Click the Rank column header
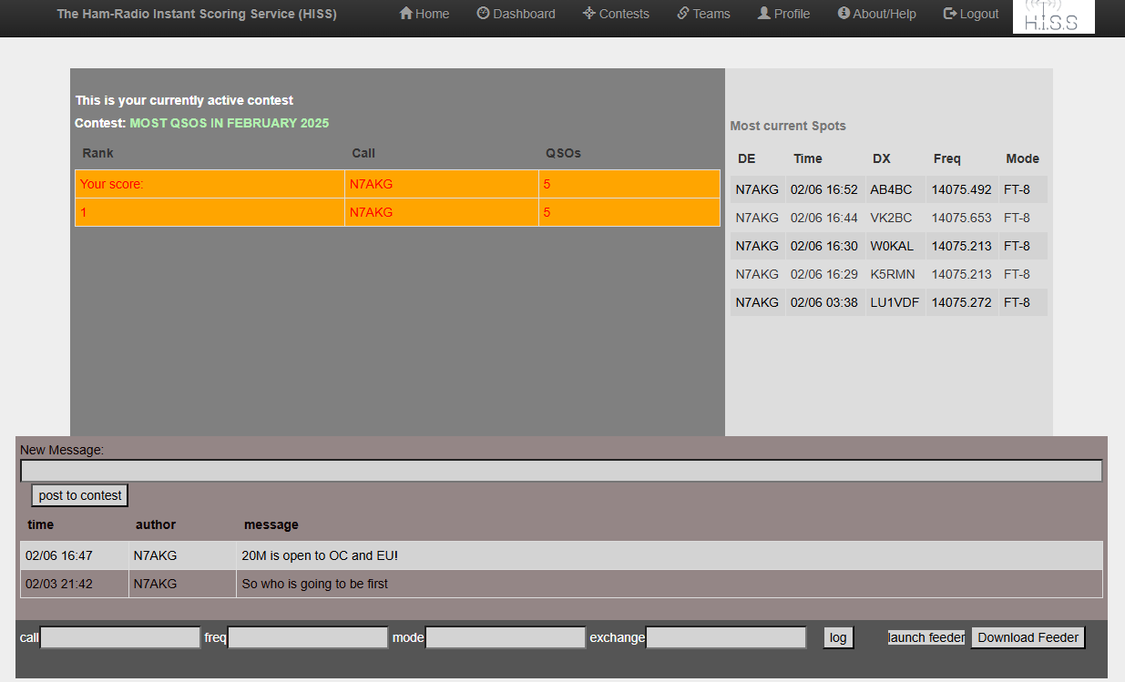This screenshot has width=1125, height=682. pyautogui.click(x=98, y=153)
